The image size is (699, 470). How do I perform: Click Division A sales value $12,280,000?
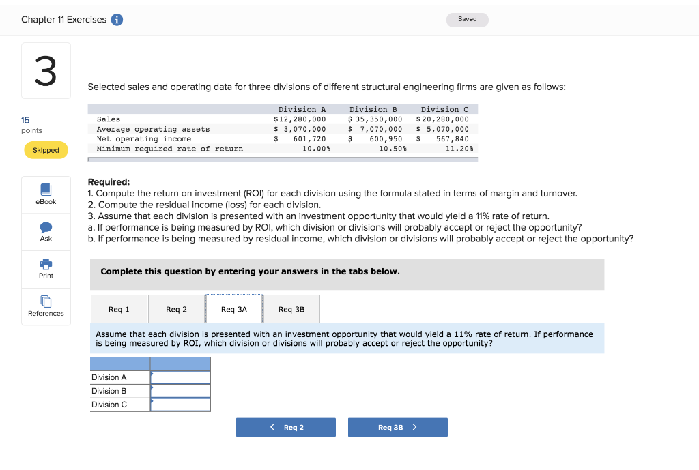[x=300, y=119]
